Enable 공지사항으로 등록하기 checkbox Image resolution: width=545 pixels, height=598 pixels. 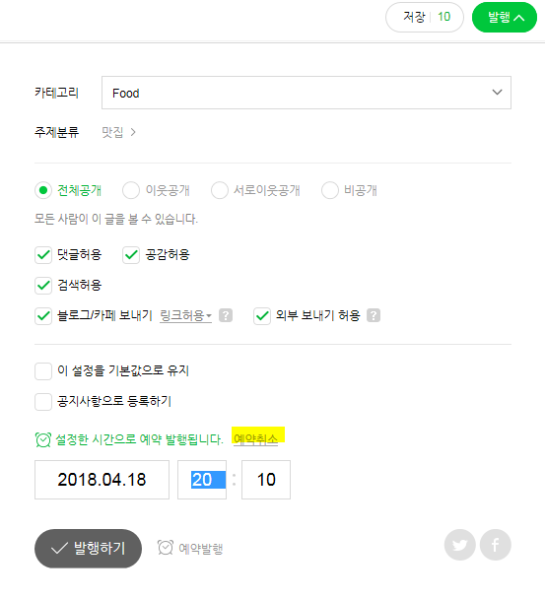click(x=43, y=402)
